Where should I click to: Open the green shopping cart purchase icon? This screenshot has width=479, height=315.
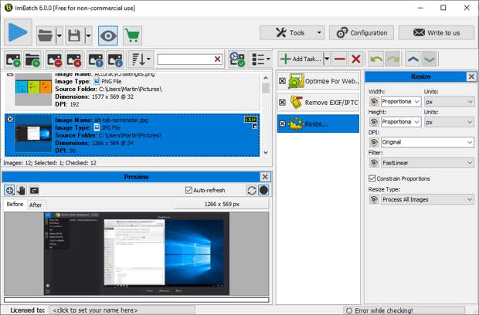click(132, 36)
